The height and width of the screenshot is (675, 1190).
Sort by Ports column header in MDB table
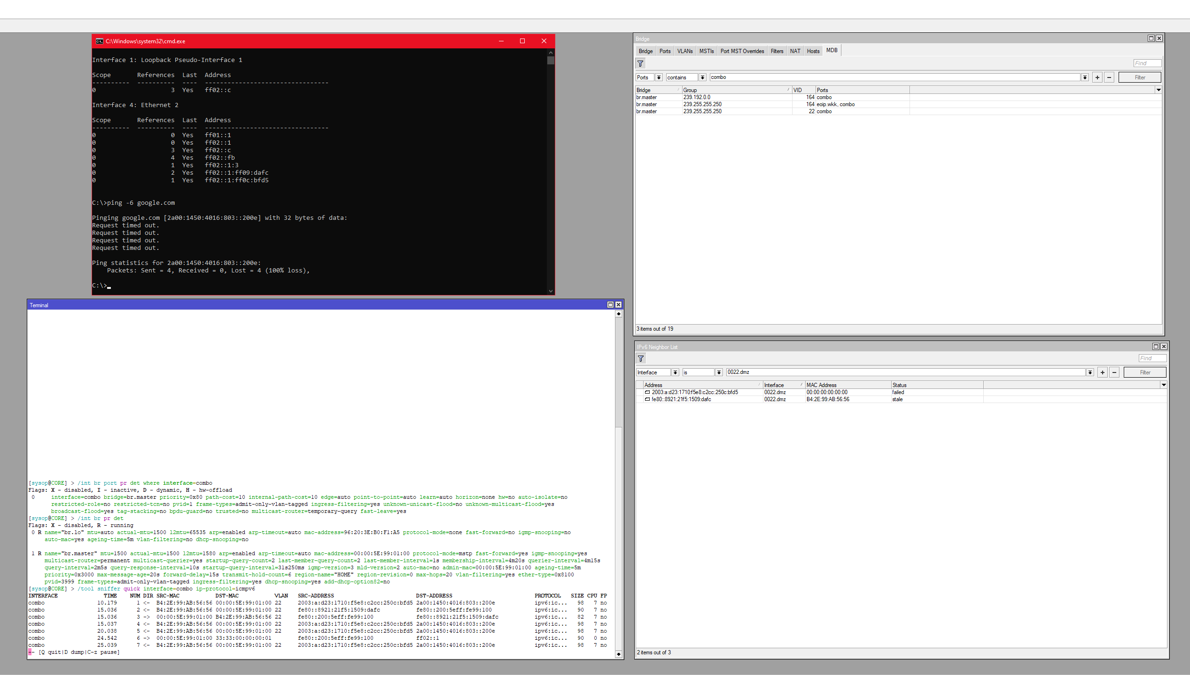tap(862, 90)
